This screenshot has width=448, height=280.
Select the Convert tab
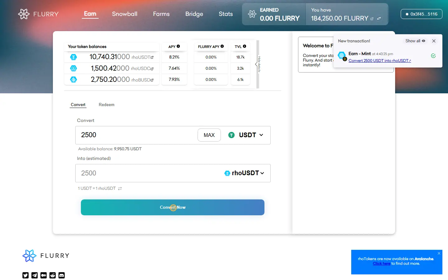pyautogui.click(x=78, y=105)
